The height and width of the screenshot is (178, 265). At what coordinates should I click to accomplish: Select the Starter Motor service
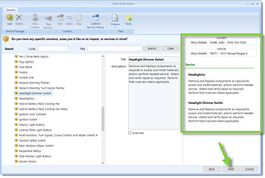click(x=28, y=162)
